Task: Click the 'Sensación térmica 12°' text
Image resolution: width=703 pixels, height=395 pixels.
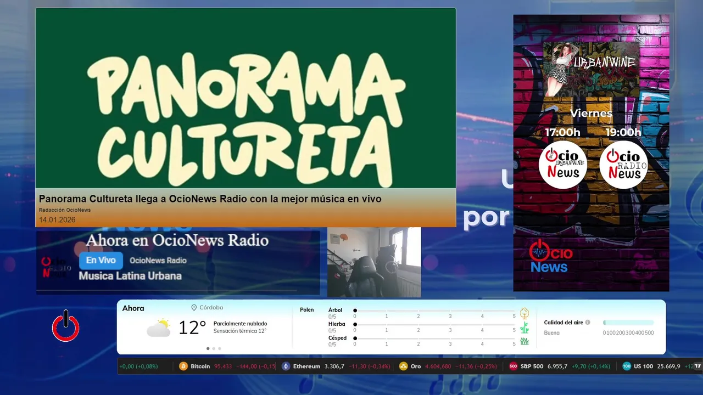Action: [240, 331]
